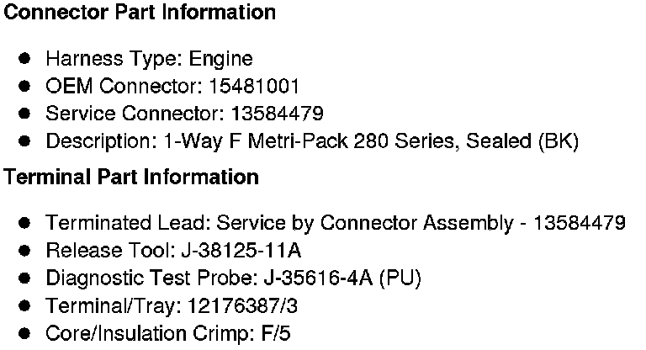Click the Terminal Part Information heading
Viewport: 646px width, 350px height.
[131, 177]
